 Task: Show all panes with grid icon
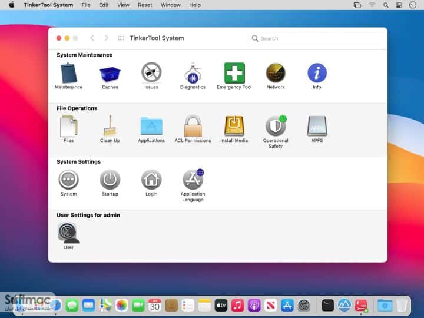[121, 38]
